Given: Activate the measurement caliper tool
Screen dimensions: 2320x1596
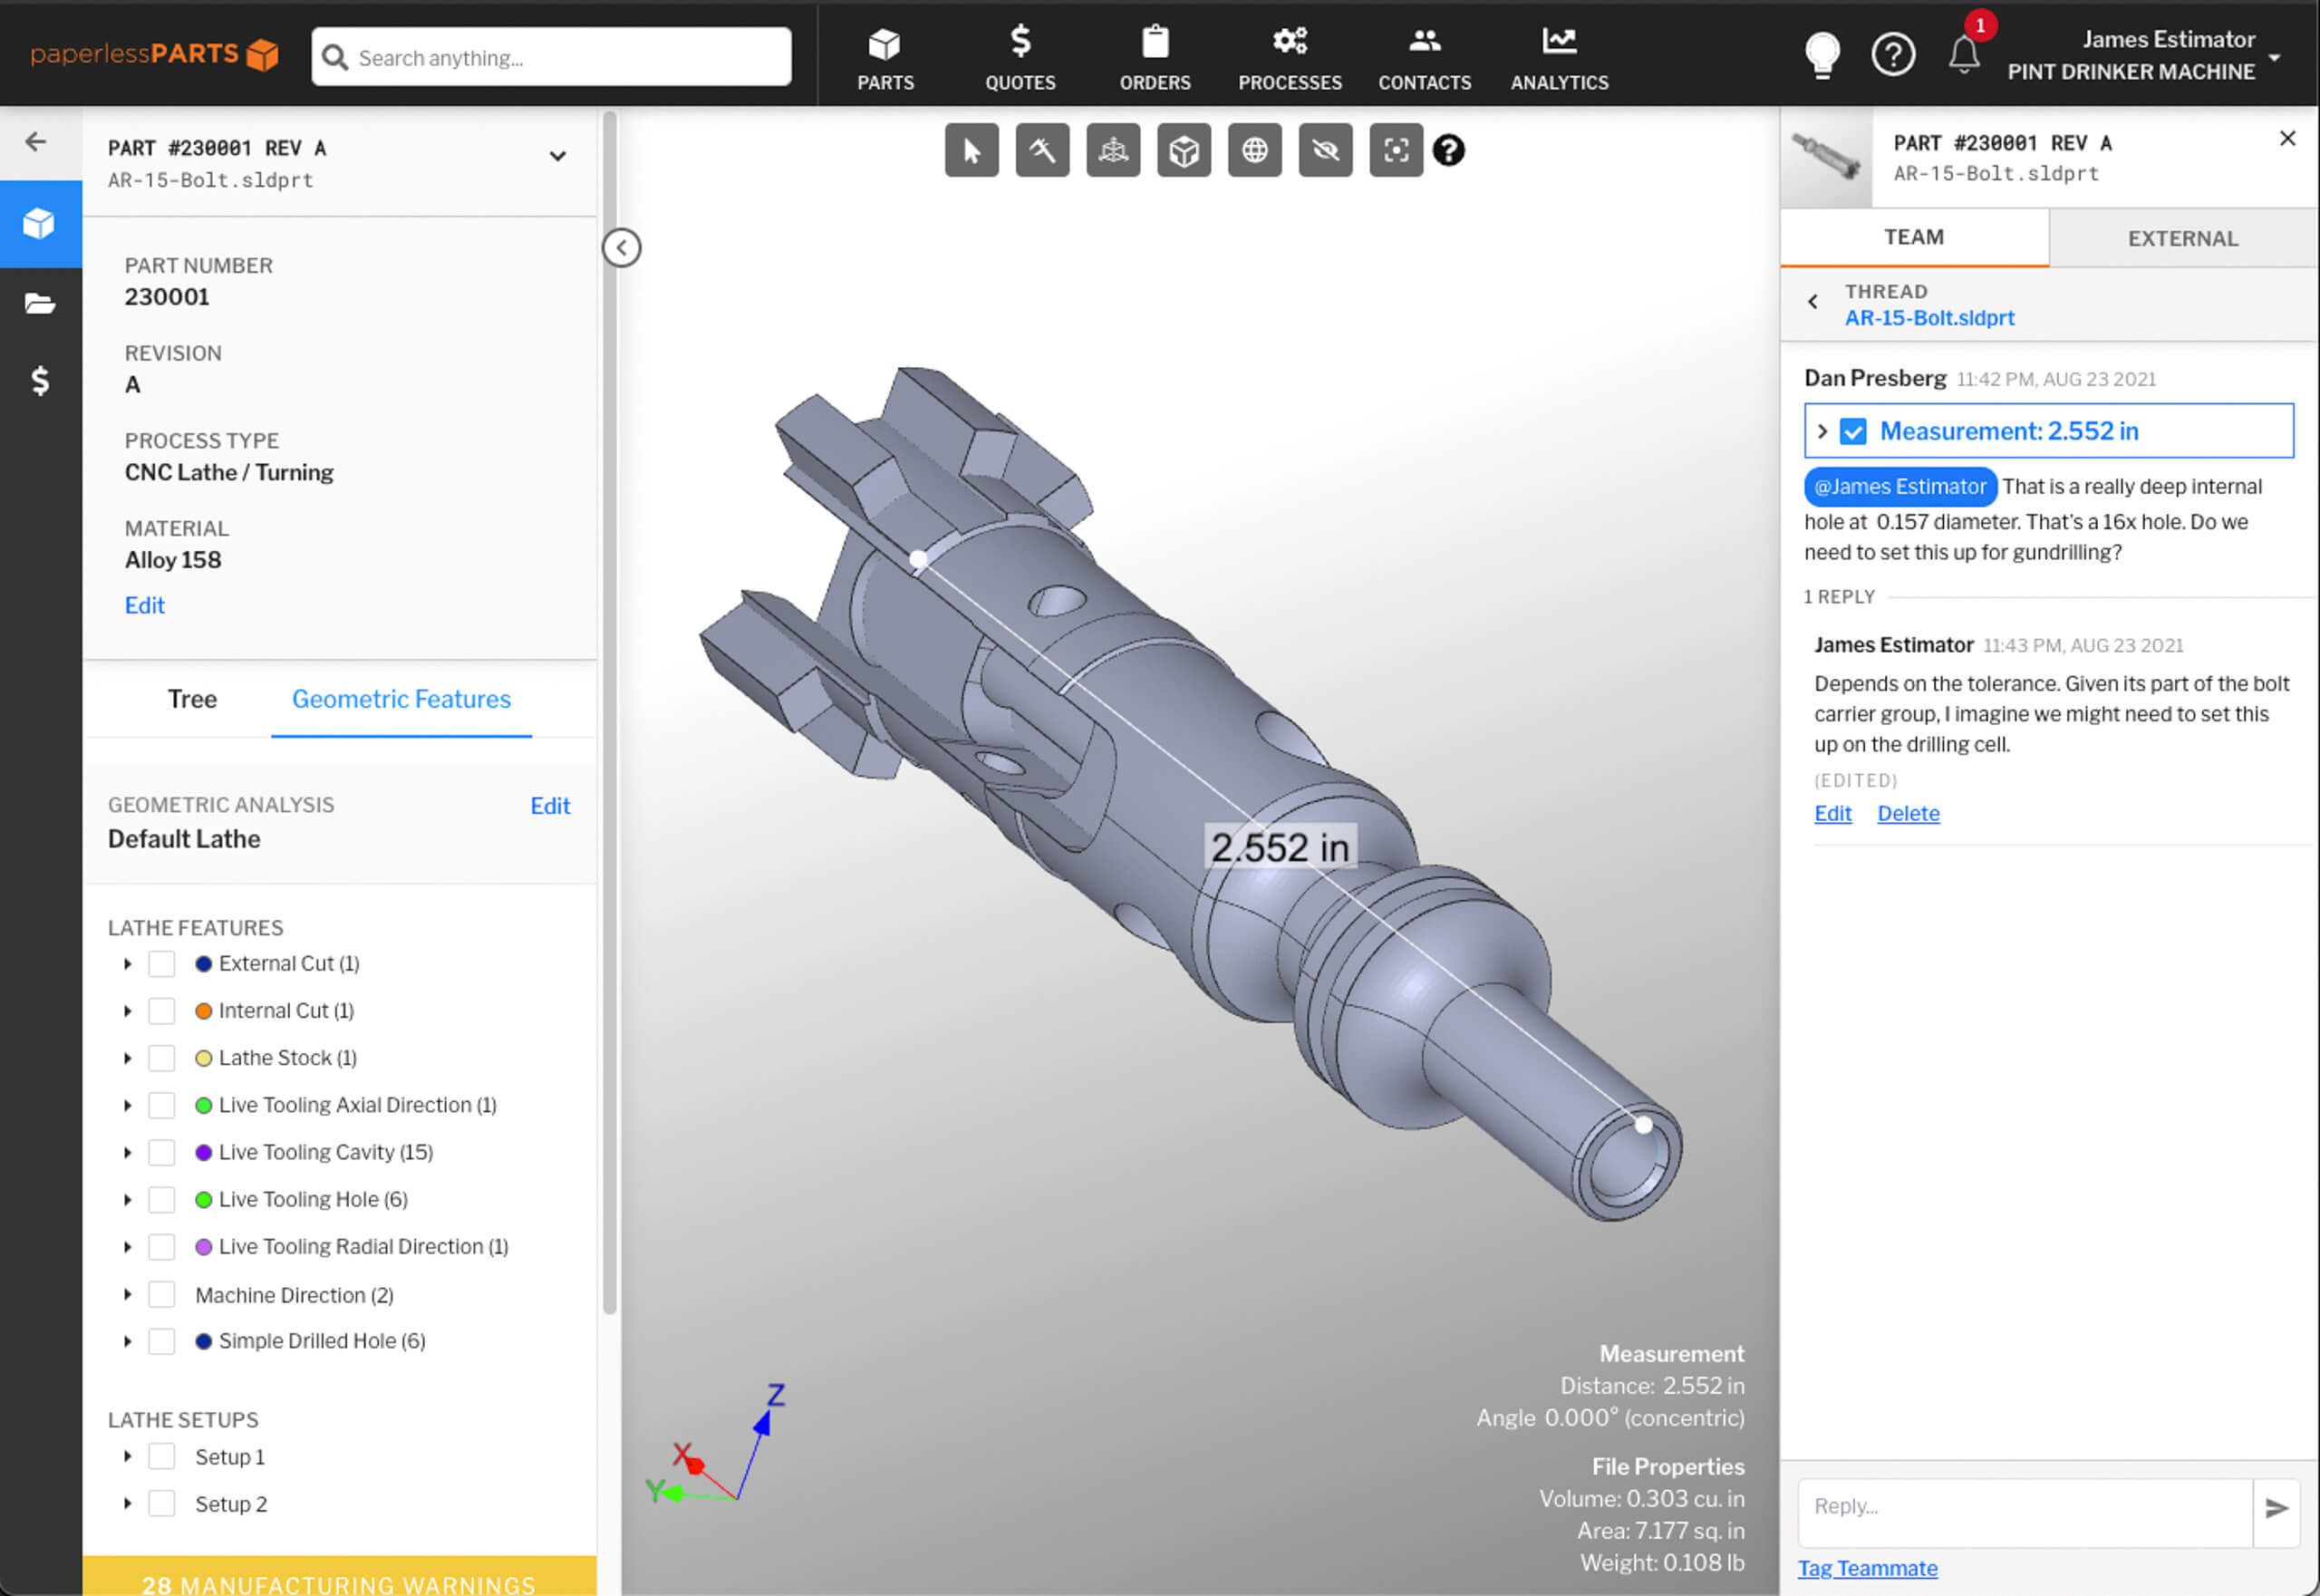Looking at the screenshot, I should click(x=1042, y=150).
